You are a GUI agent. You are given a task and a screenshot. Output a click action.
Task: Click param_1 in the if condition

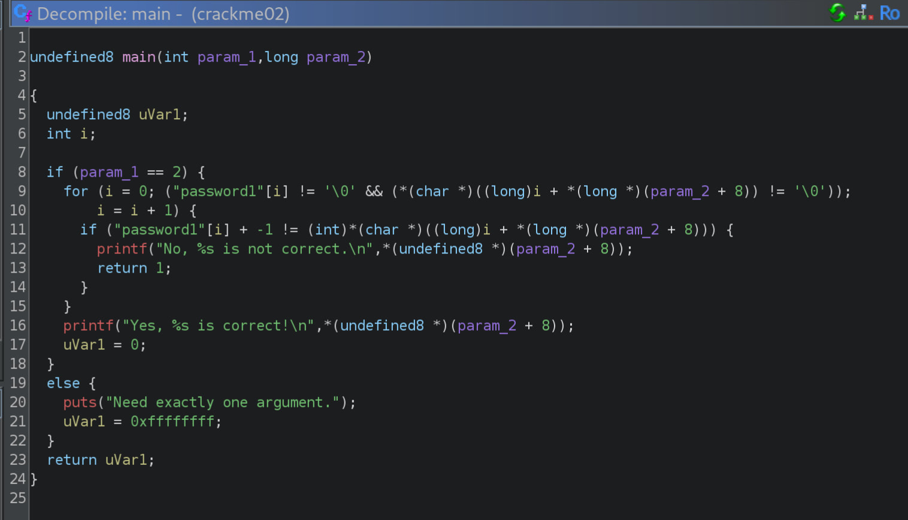pyautogui.click(x=109, y=173)
